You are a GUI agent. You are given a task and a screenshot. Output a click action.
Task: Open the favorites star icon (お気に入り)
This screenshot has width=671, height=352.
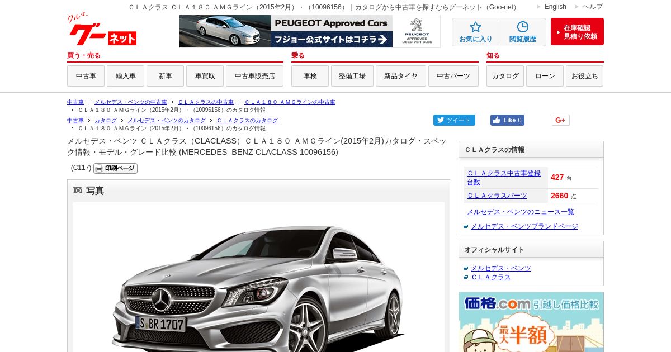(476, 32)
